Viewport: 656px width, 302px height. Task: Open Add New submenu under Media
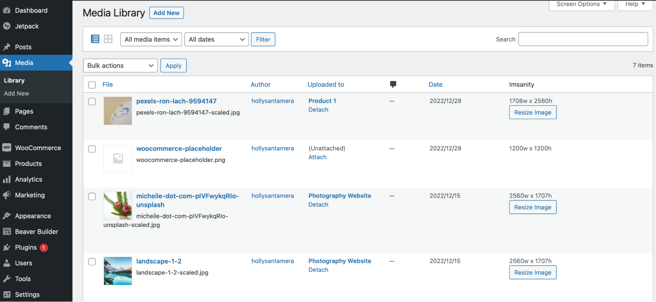(x=16, y=93)
